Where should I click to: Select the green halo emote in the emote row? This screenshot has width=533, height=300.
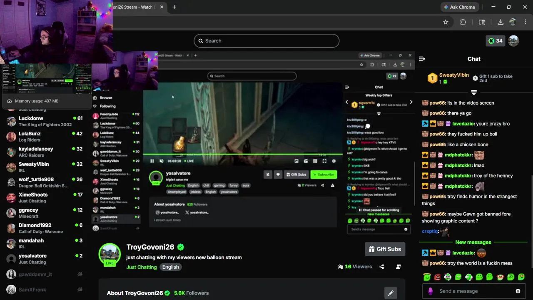(426, 277)
